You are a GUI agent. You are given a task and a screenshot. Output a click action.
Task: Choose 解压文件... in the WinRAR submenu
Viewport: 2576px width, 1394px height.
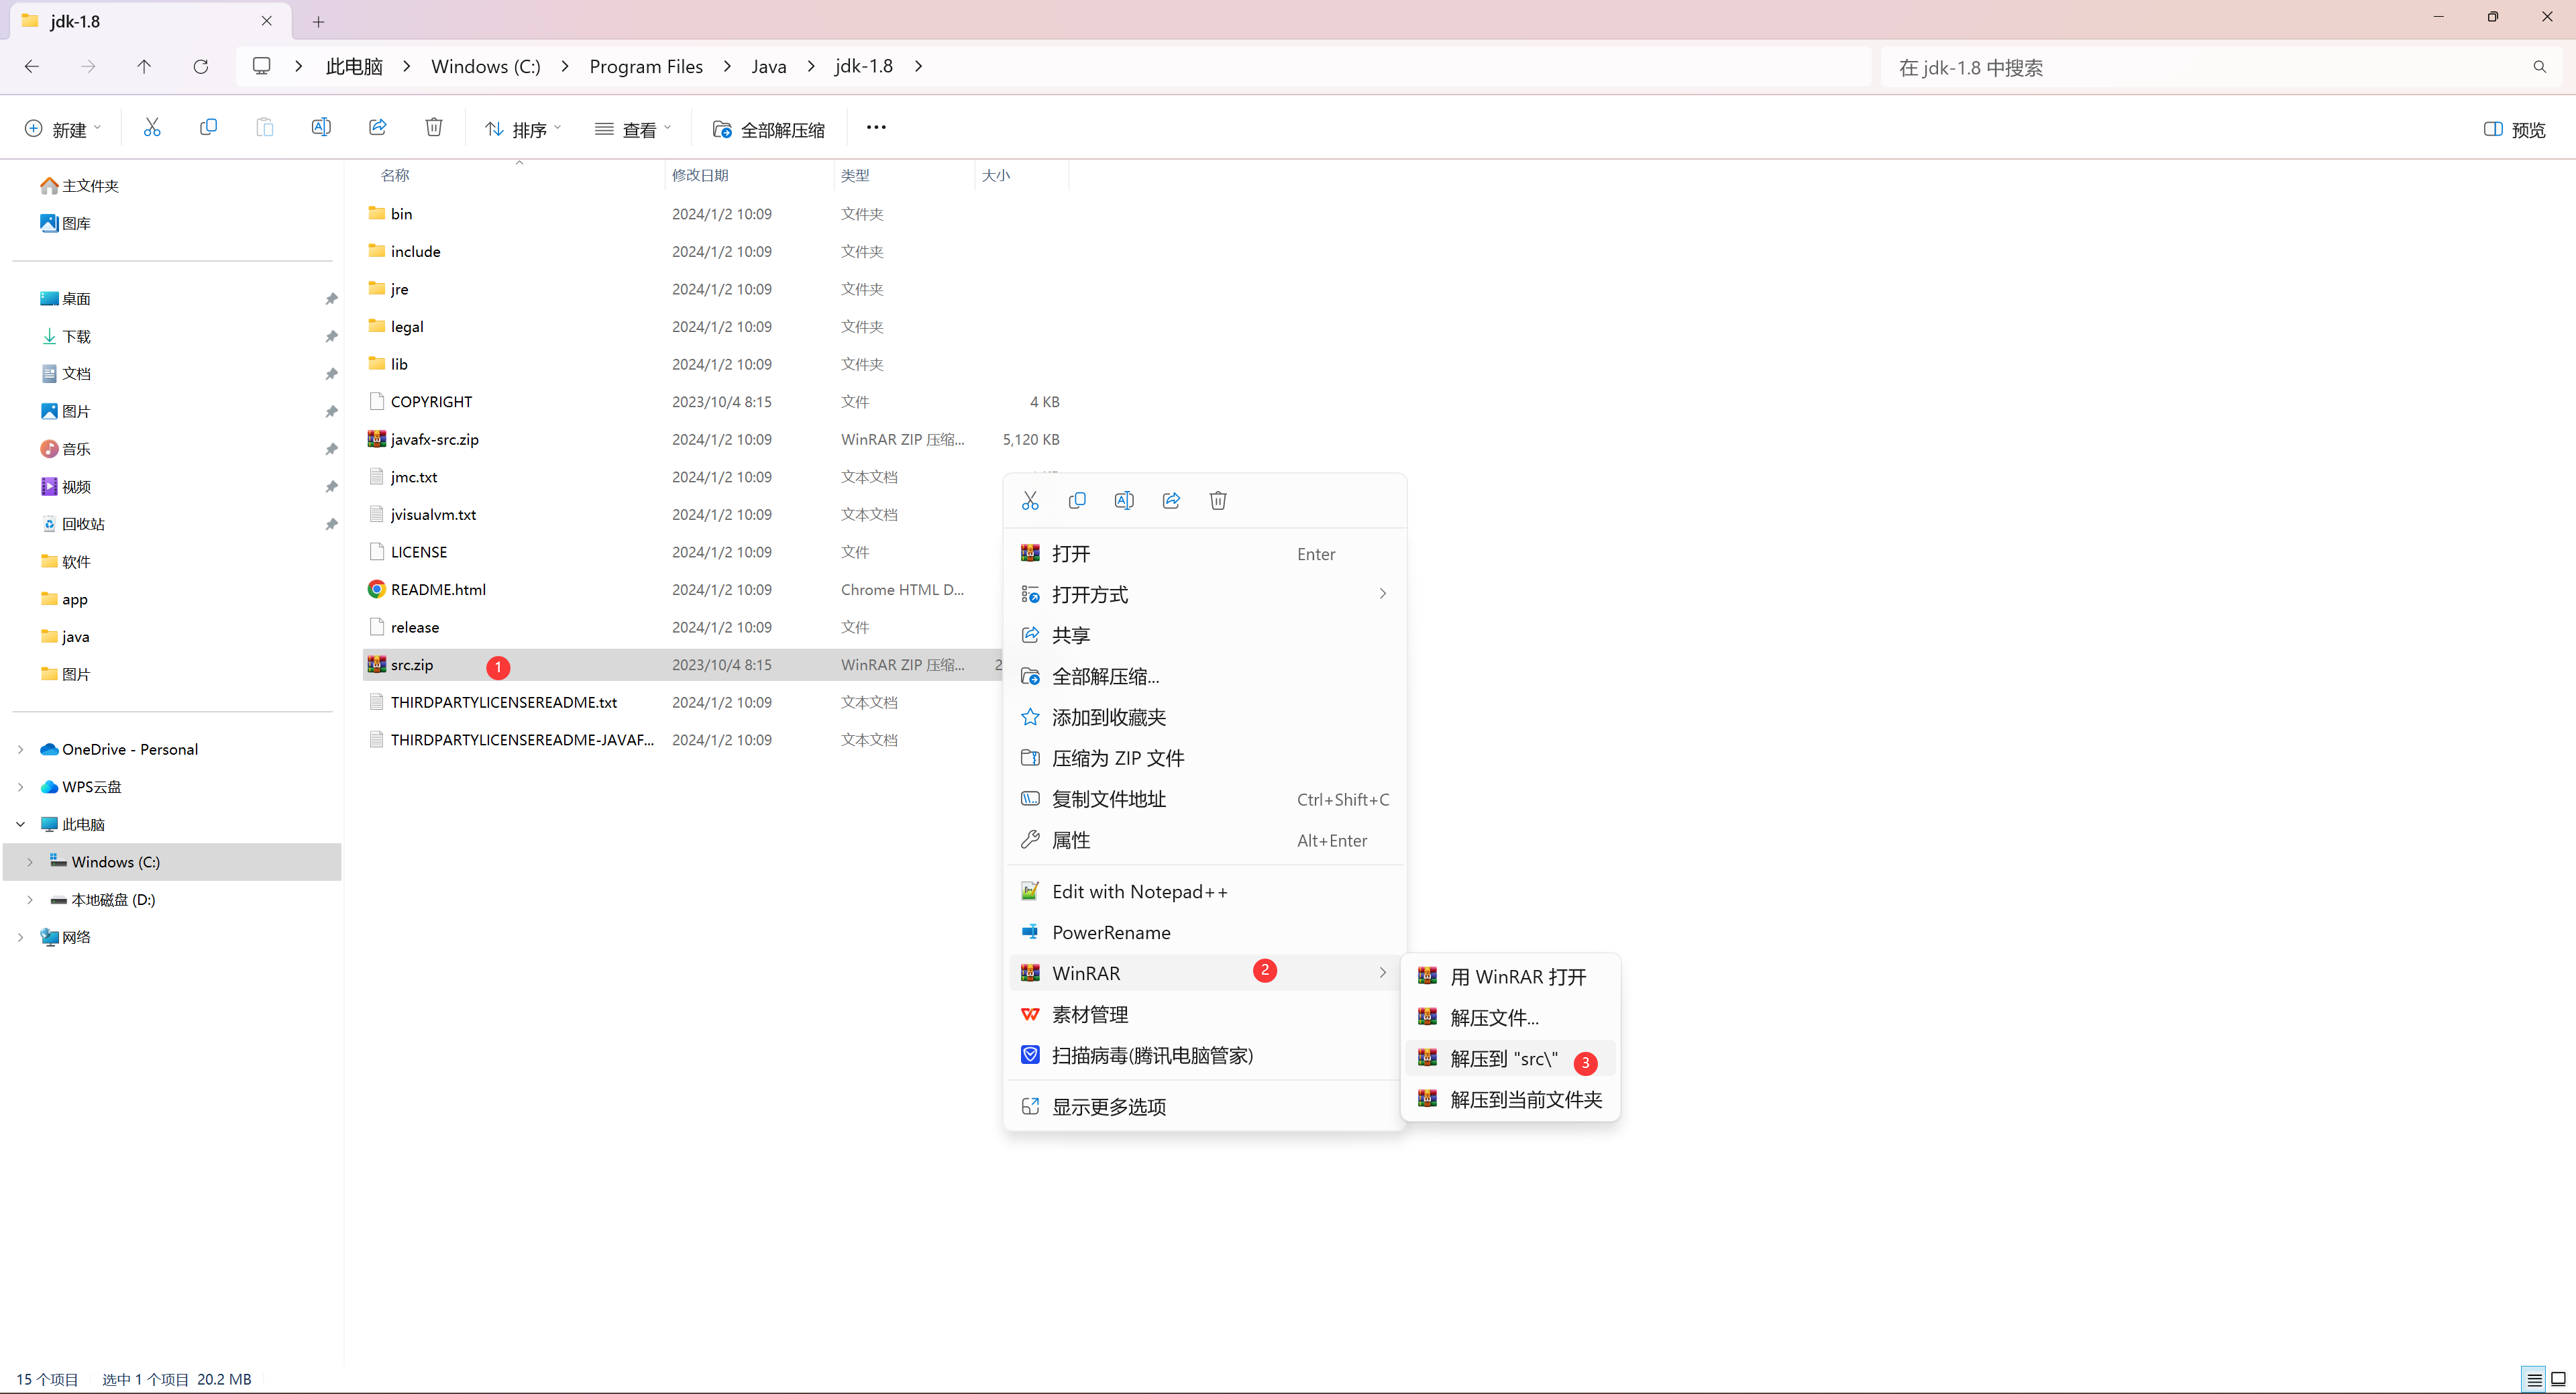[1510, 1018]
